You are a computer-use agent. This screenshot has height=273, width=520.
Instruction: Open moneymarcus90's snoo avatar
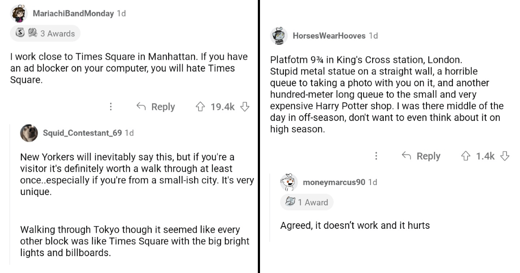289,182
